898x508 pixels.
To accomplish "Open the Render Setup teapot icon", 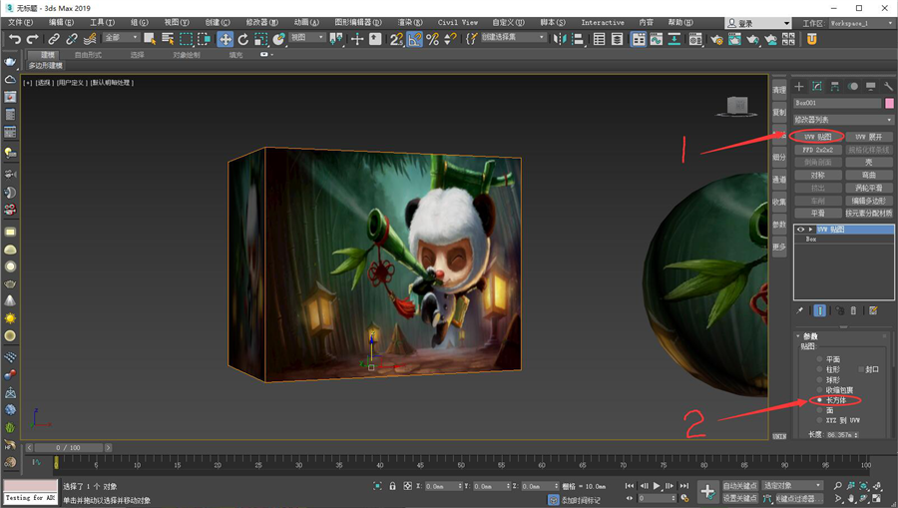I will click(x=715, y=39).
